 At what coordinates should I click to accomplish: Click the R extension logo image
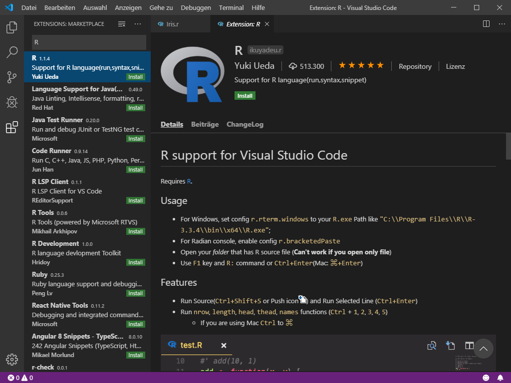[x=193, y=75]
